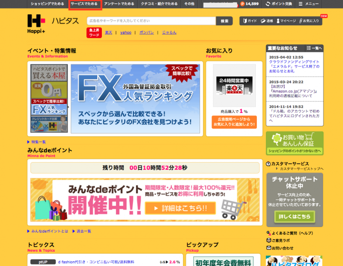Screen dimensions: 343x266
Task: Open the ハピタスブログ banner
Action: click(294, 261)
